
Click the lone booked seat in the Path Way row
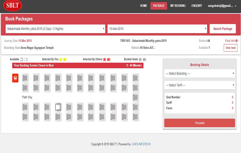click(136, 97)
